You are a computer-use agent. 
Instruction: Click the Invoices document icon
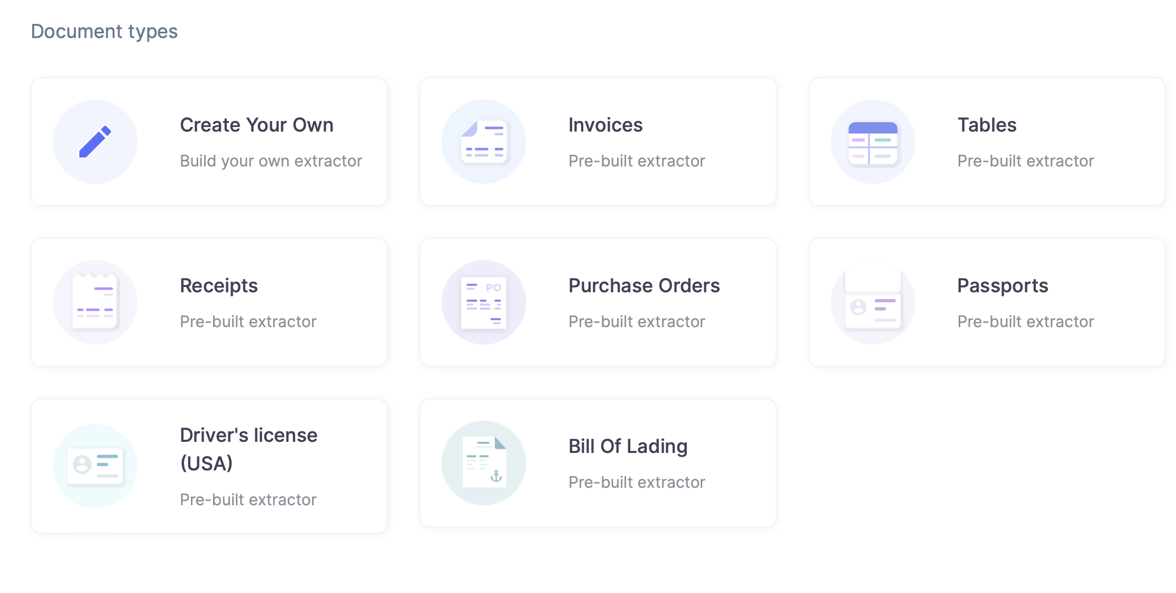click(x=484, y=142)
